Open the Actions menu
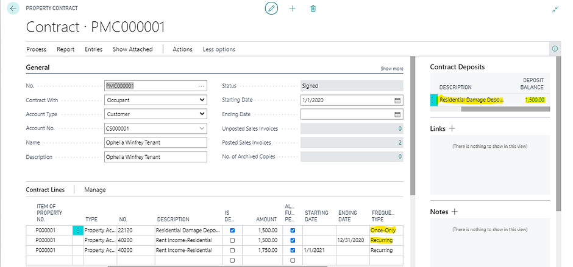This screenshot has height=267, width=573. point(182,49)
